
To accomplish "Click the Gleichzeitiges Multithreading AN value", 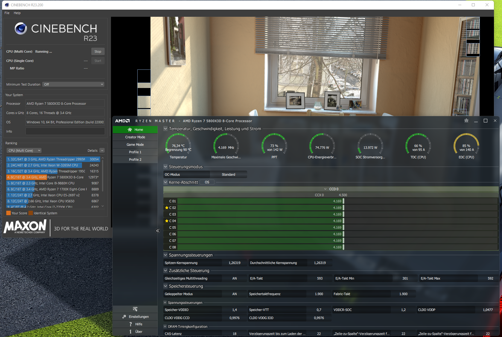I will pos(235,278).
